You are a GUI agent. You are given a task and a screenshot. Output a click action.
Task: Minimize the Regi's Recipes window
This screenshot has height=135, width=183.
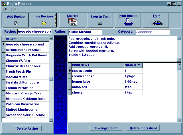coord(169,4)
